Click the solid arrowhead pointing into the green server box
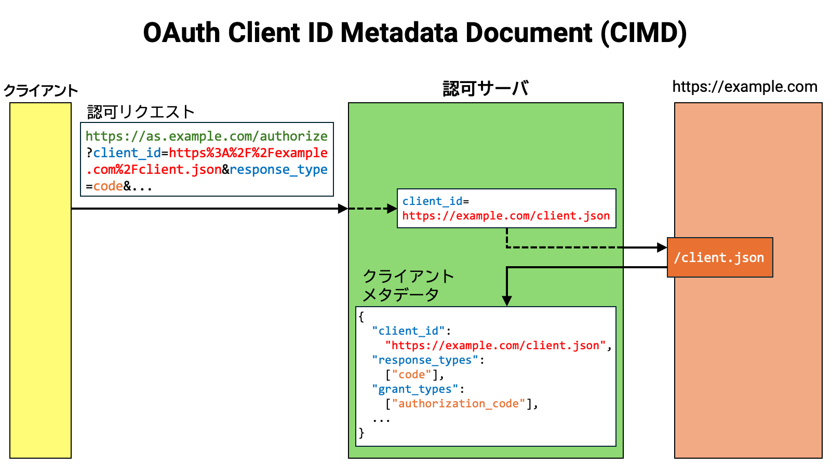 click(343, 209)
